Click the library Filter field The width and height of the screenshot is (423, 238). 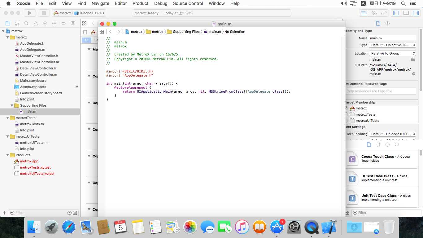click(386, 213)
